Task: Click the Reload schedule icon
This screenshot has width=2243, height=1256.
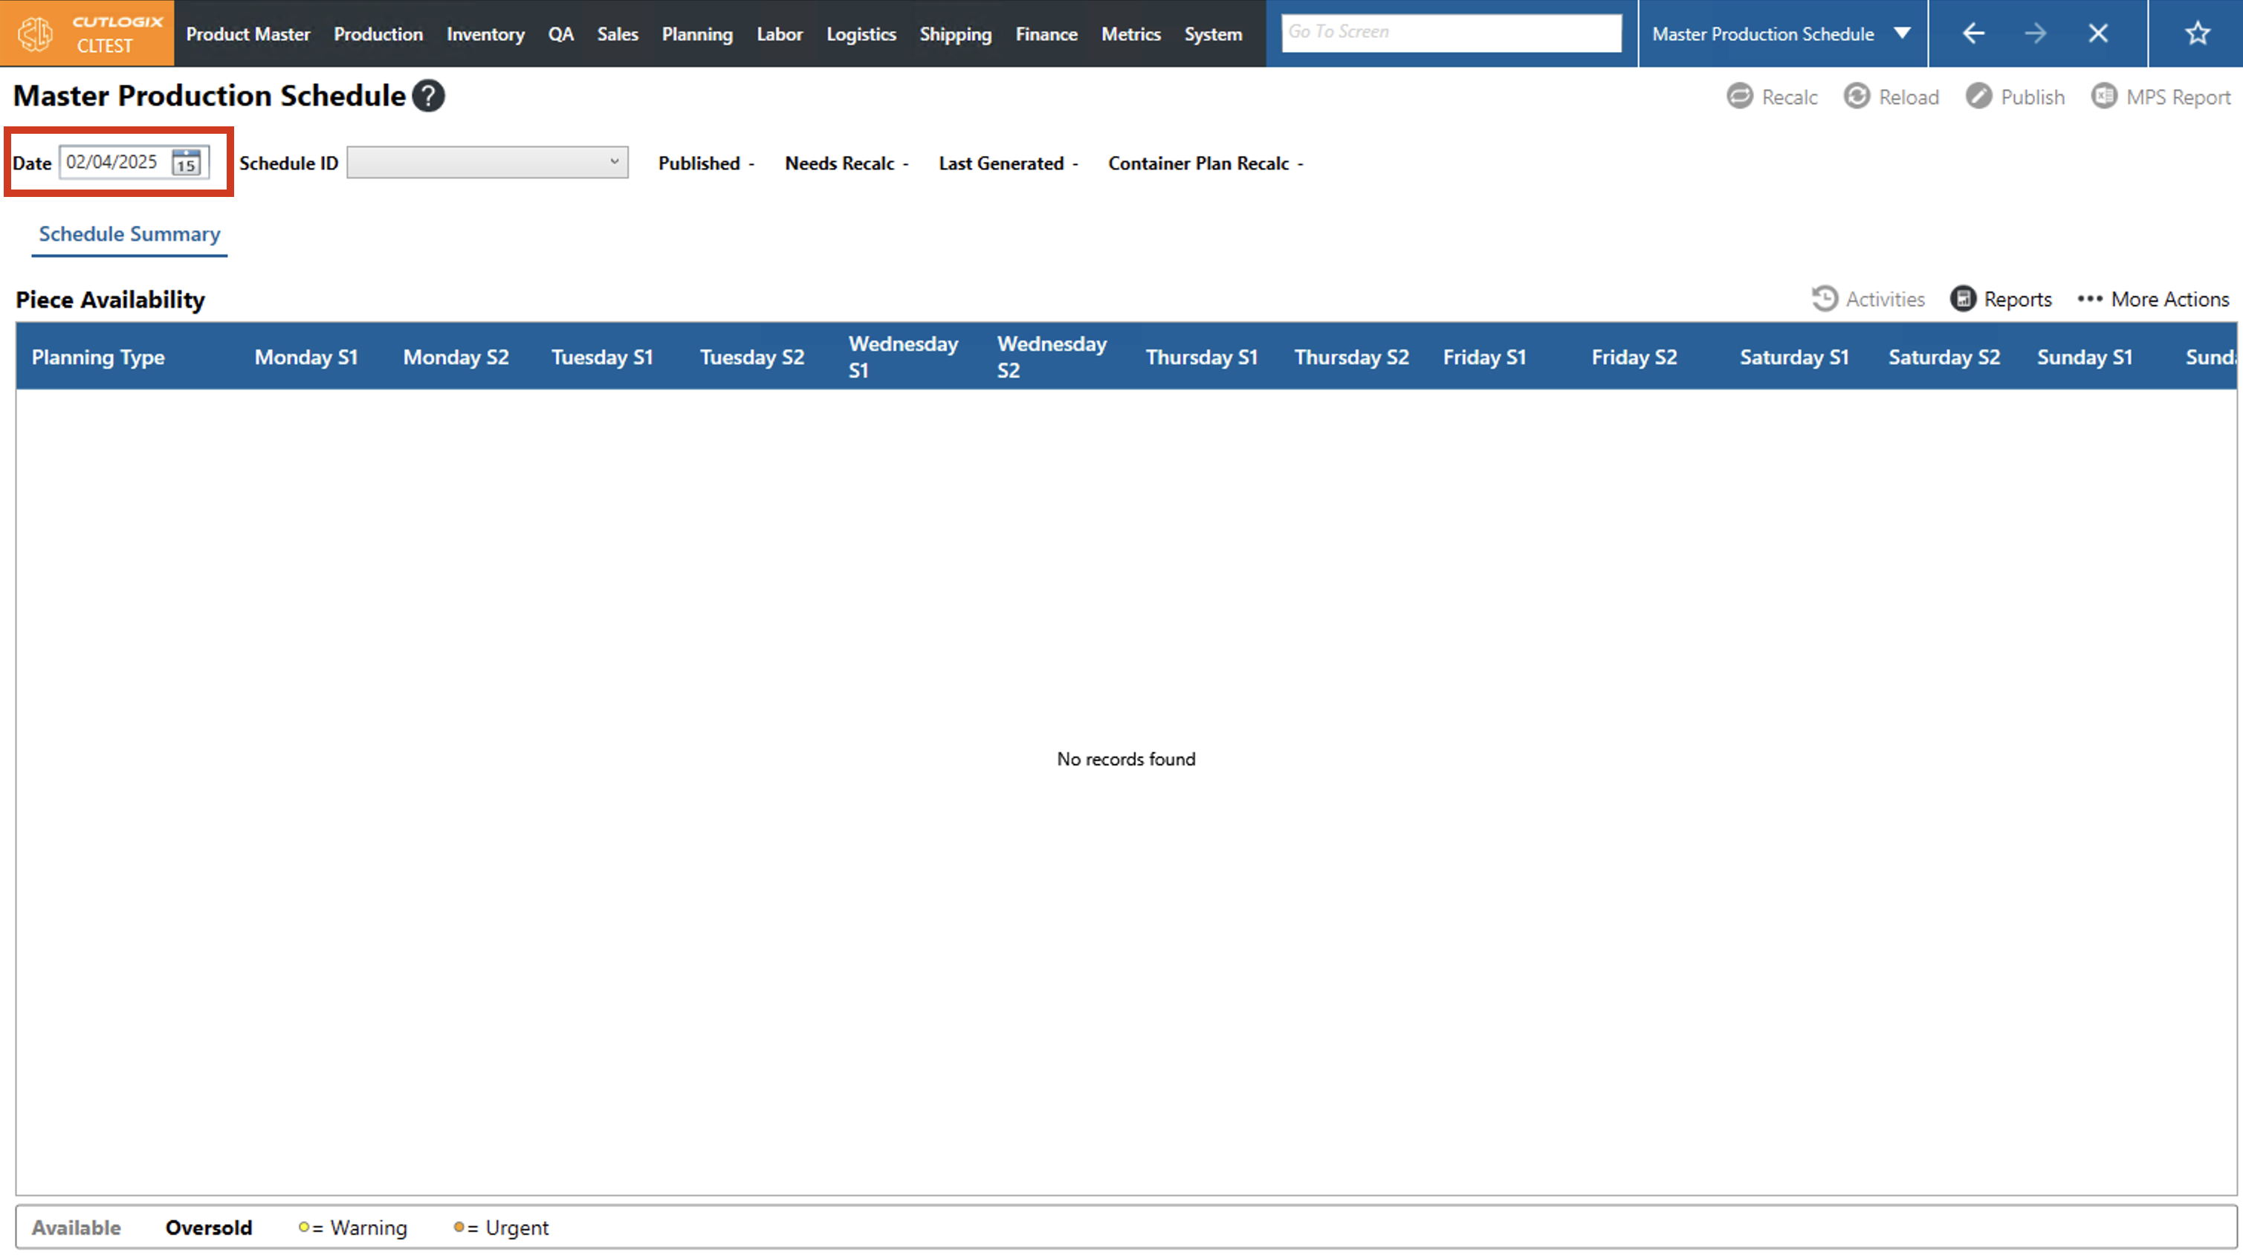Action: tap(1856, 96)
